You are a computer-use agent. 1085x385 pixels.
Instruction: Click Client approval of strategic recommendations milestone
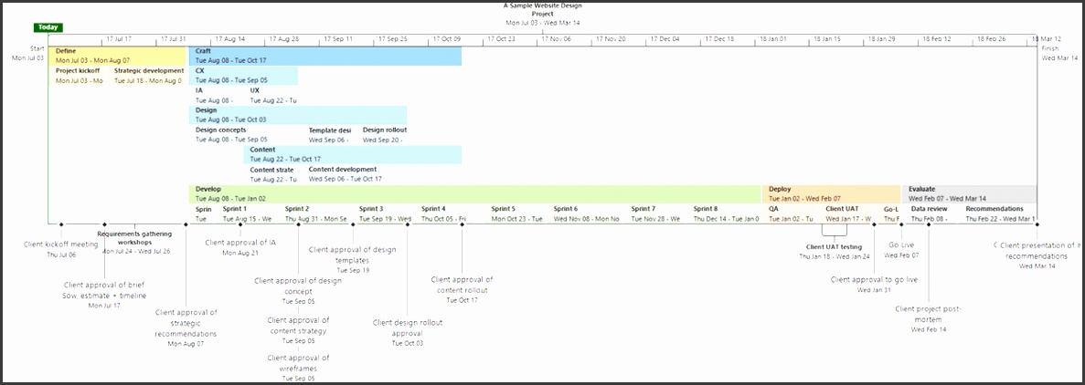click(x=186, y=328)
